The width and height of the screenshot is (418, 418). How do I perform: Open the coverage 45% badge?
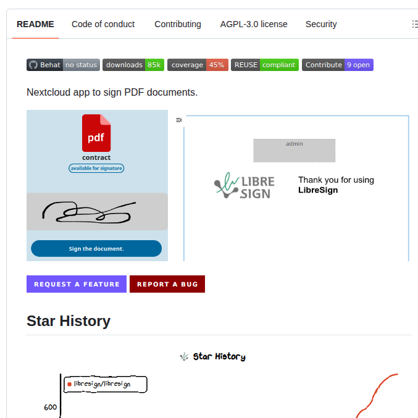click(198, 65)
